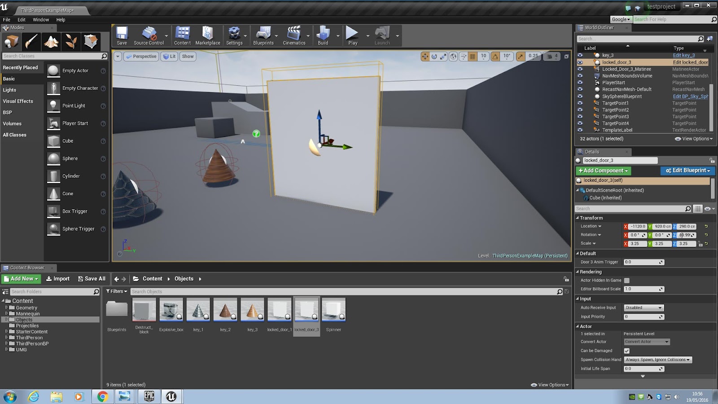The width and height of the screenshot is (718, 404).
Task: Launch the Marketplace from toolbar
Action: 208,35
